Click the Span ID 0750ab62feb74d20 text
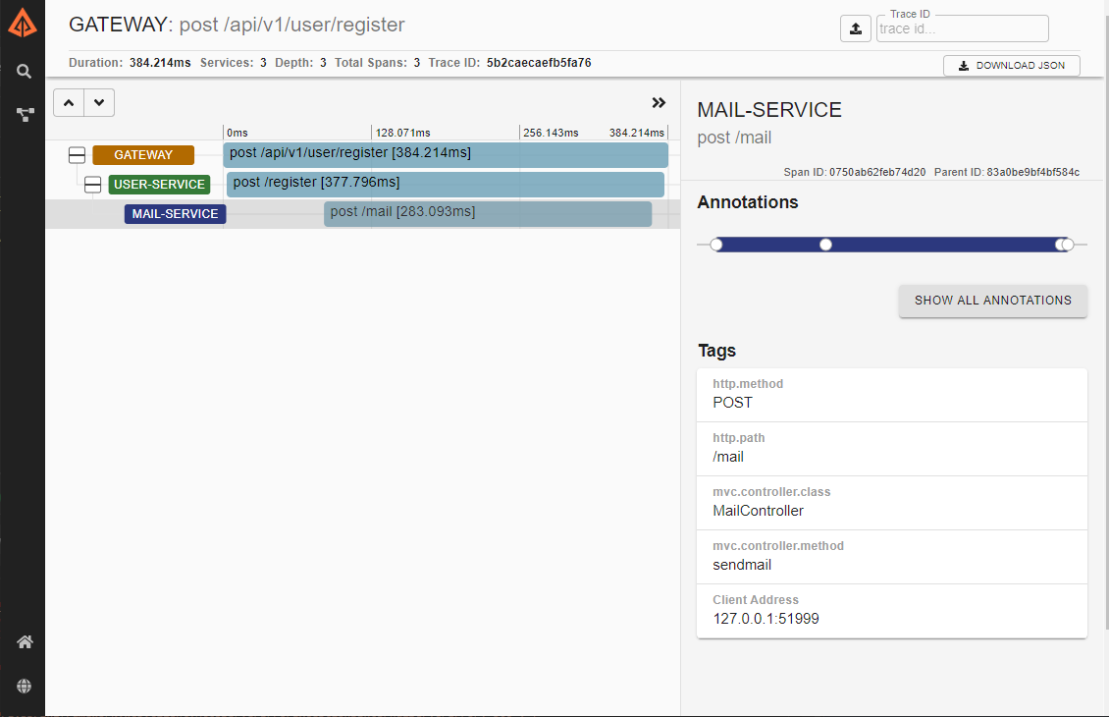Image resolution: width=1109 pixels, height=717 pixels. [855, 172]
